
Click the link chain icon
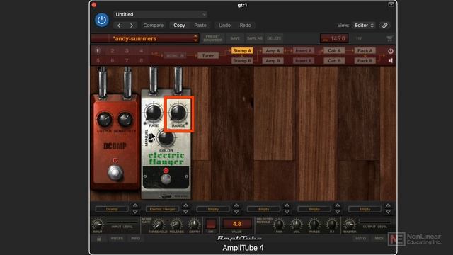click(x=385, y=25)
